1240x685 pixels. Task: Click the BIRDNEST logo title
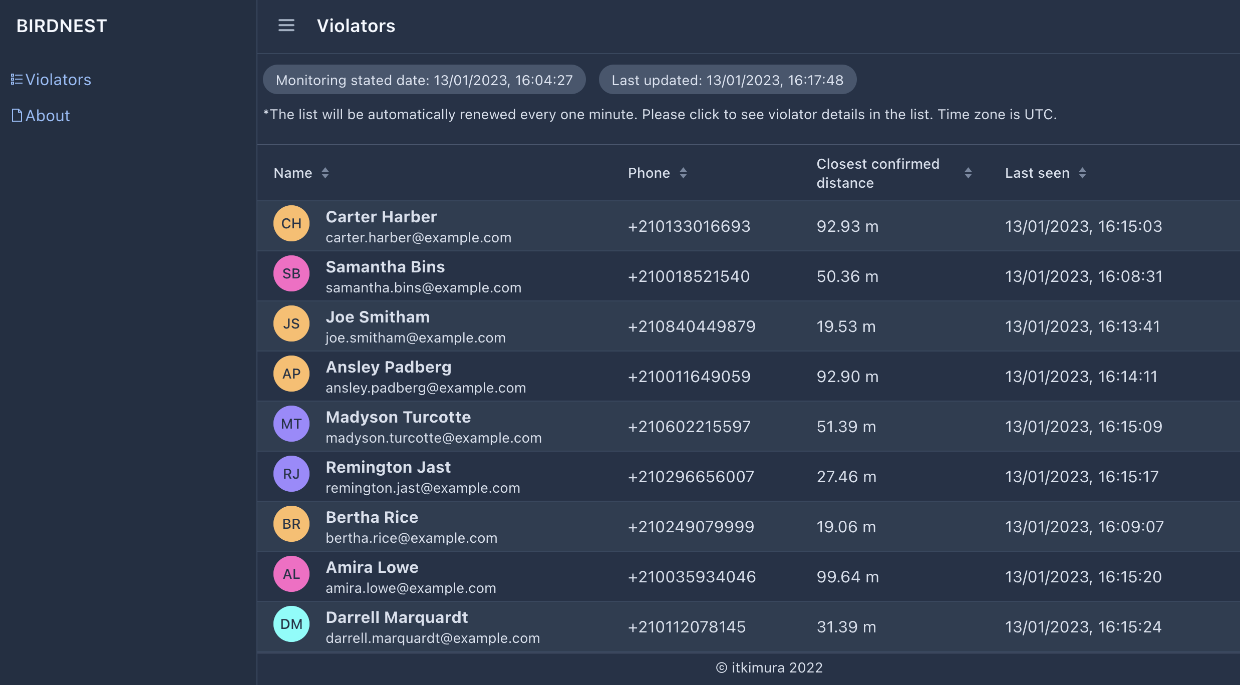coord(62,26)
